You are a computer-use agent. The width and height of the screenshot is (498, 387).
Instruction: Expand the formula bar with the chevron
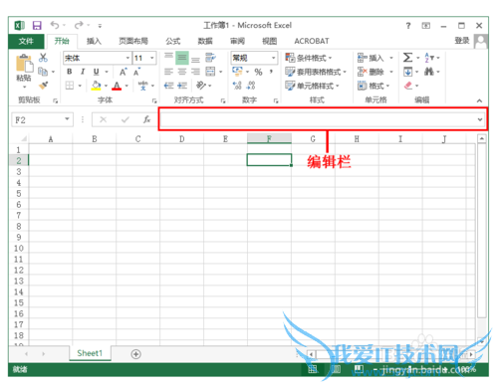coord(480,119)
